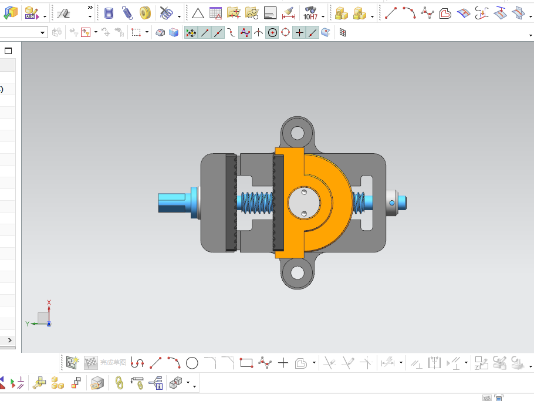Image resolution: width=534 pixels, height=401 pixels.
Task: Select the Studio Spline tool in sketch toolbar
Action: (265, 363)
